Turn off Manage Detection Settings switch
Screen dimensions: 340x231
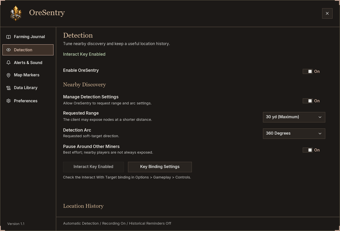pos(308,101)
